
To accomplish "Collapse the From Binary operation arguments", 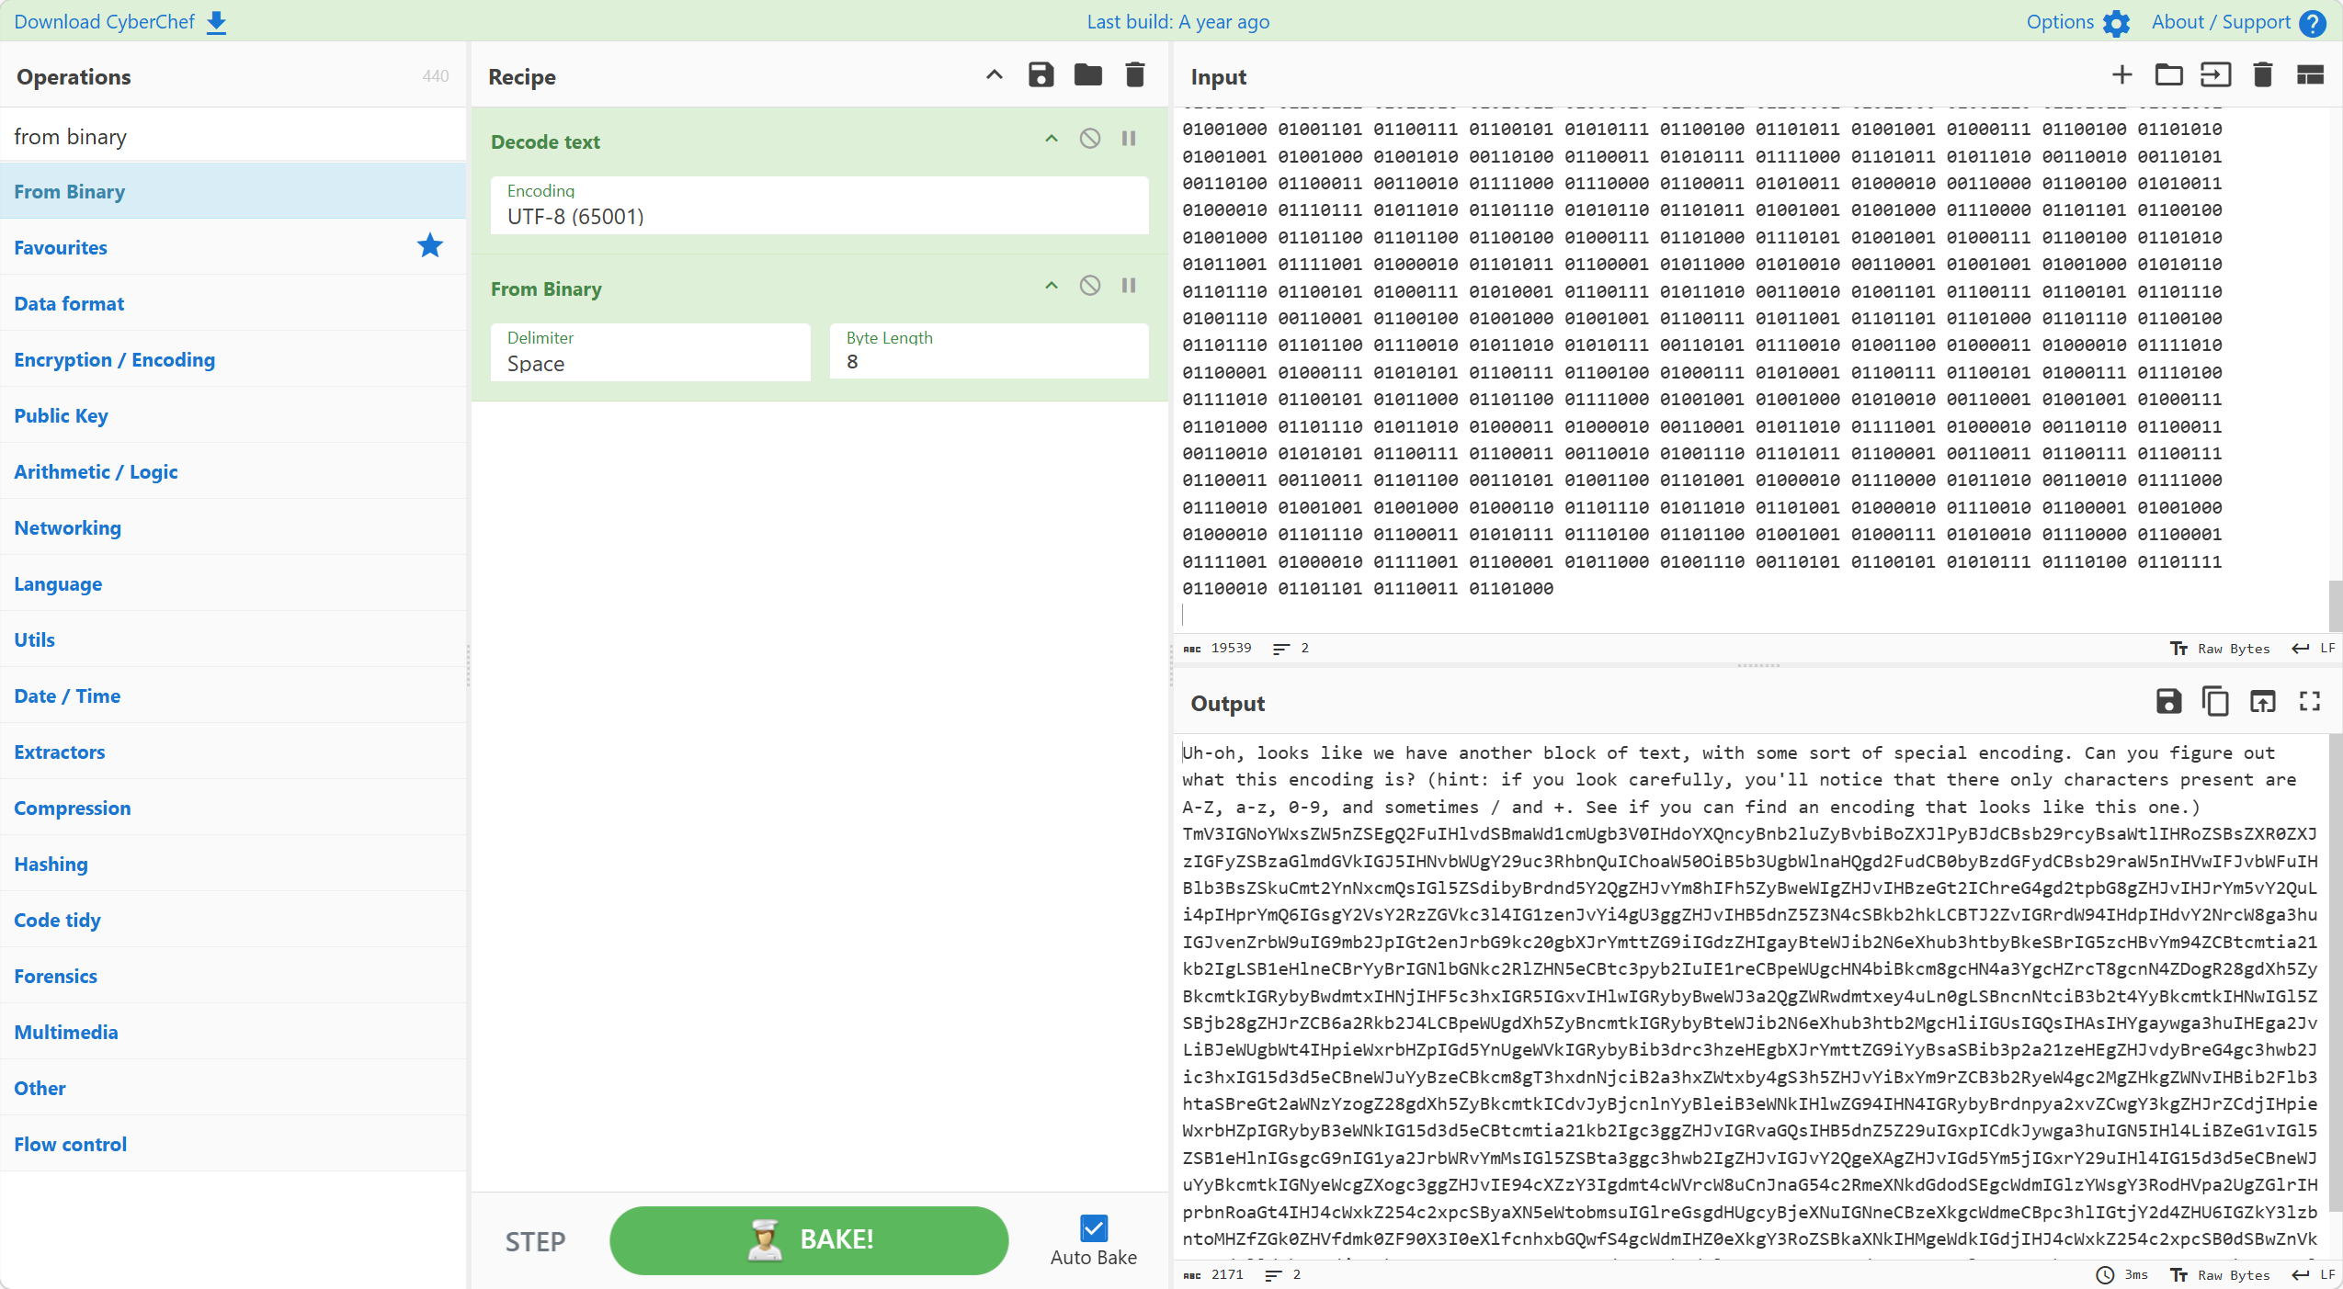I will 1052,286.
